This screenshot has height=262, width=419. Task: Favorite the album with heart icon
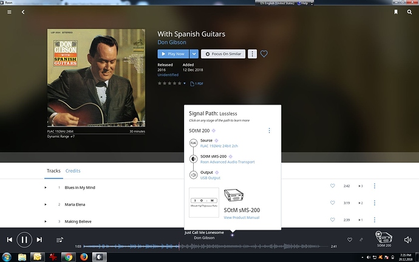click(x=264, y=53)
